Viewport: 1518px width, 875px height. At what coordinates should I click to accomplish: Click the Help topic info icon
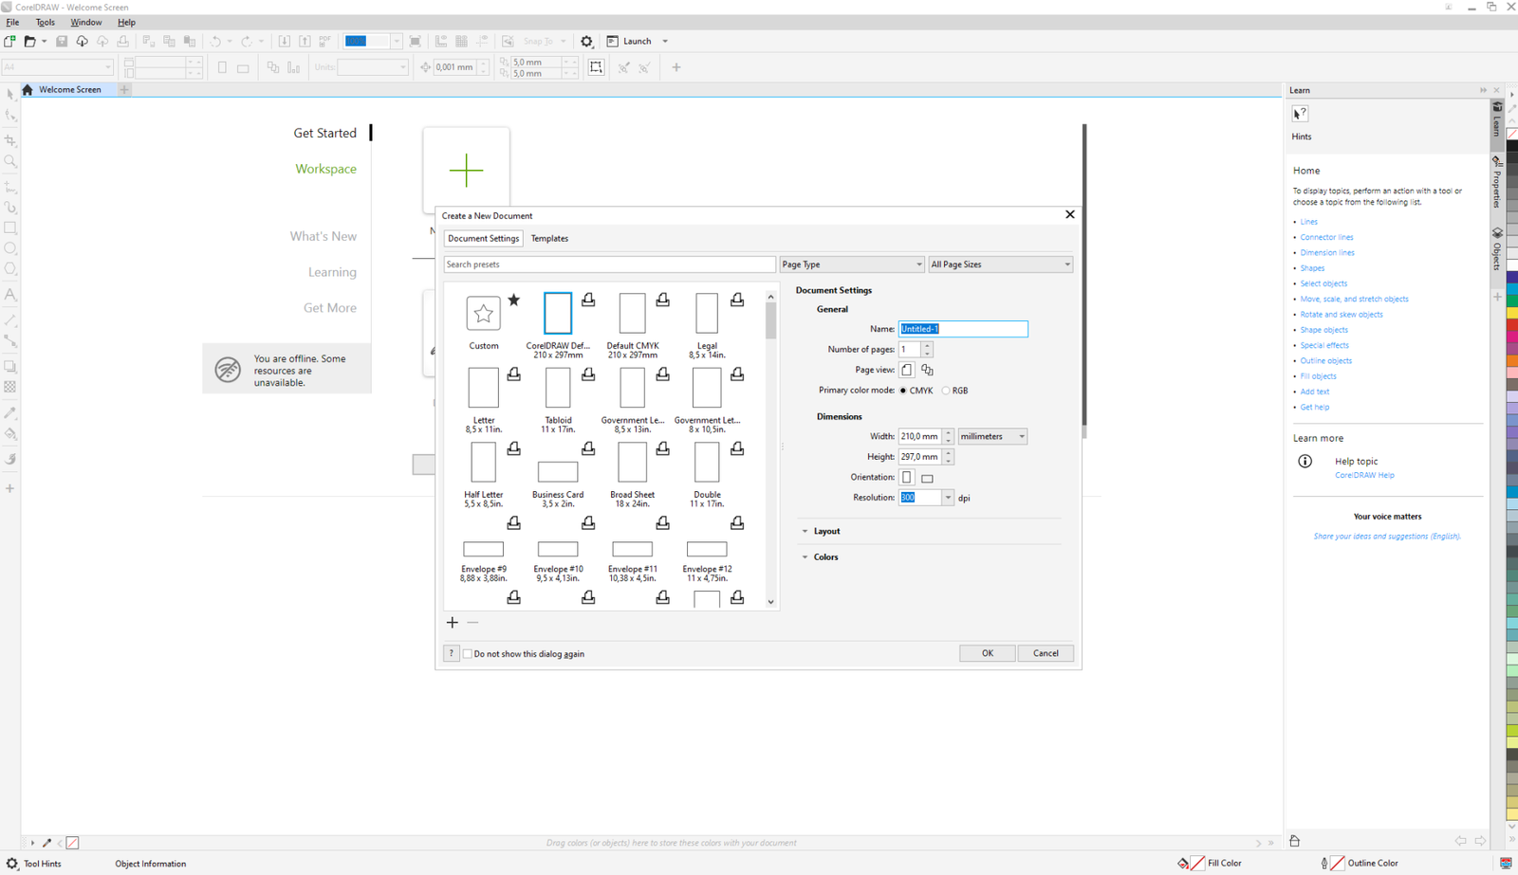click(1305, 462)
